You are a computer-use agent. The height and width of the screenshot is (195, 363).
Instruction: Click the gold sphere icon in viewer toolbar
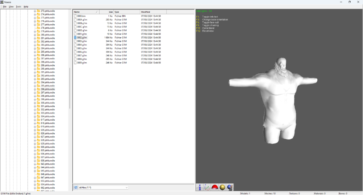point(222,187)
